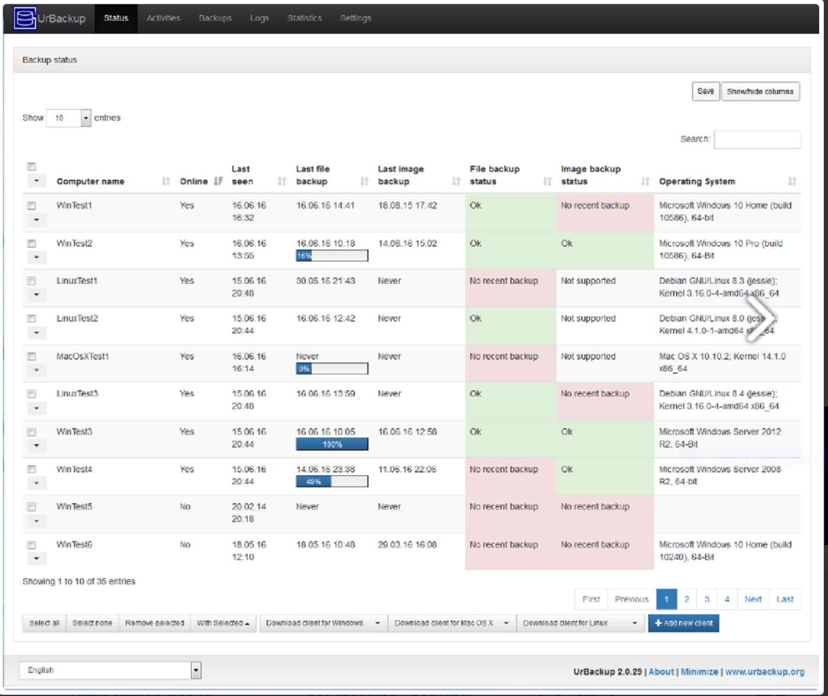Viewport: 828px width, 696px height.
Task: Open the www.urbackup.org link
Action: pos(765,672)
